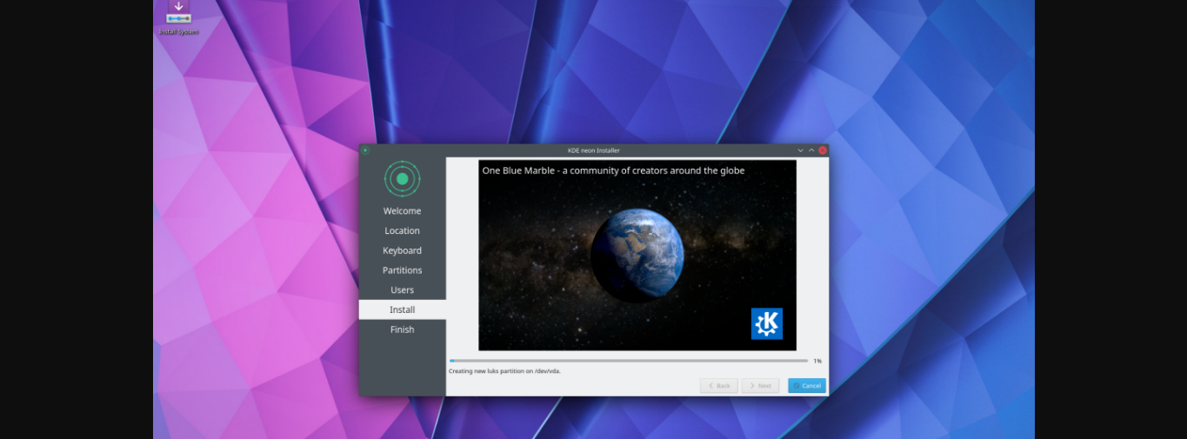The image size is (1187, 439).
Task: Close the KDE neon Installer window
Action: (x=823, y=150)
